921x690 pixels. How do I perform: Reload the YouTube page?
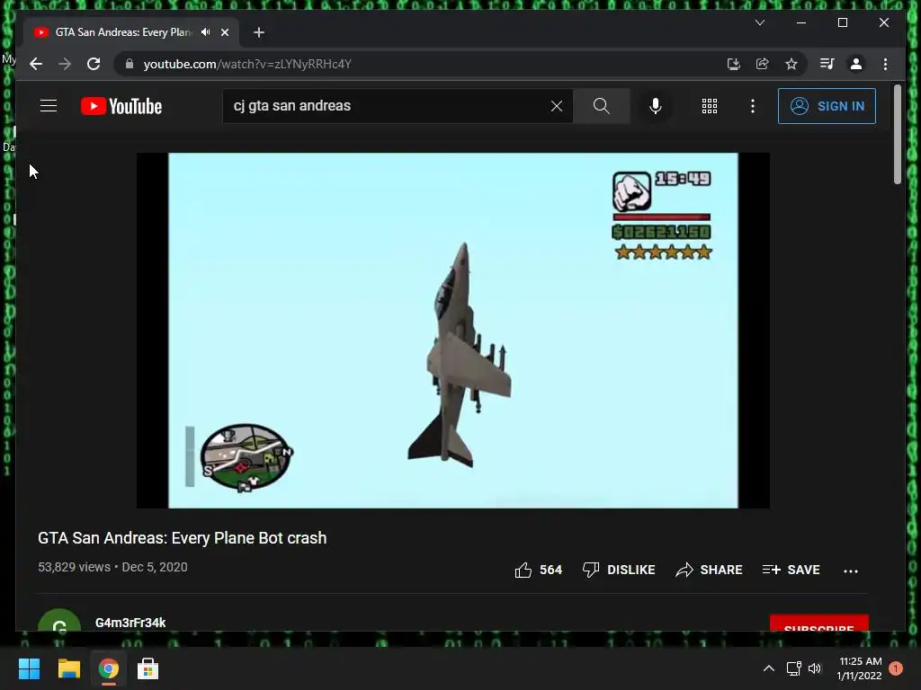coord(94,64)
